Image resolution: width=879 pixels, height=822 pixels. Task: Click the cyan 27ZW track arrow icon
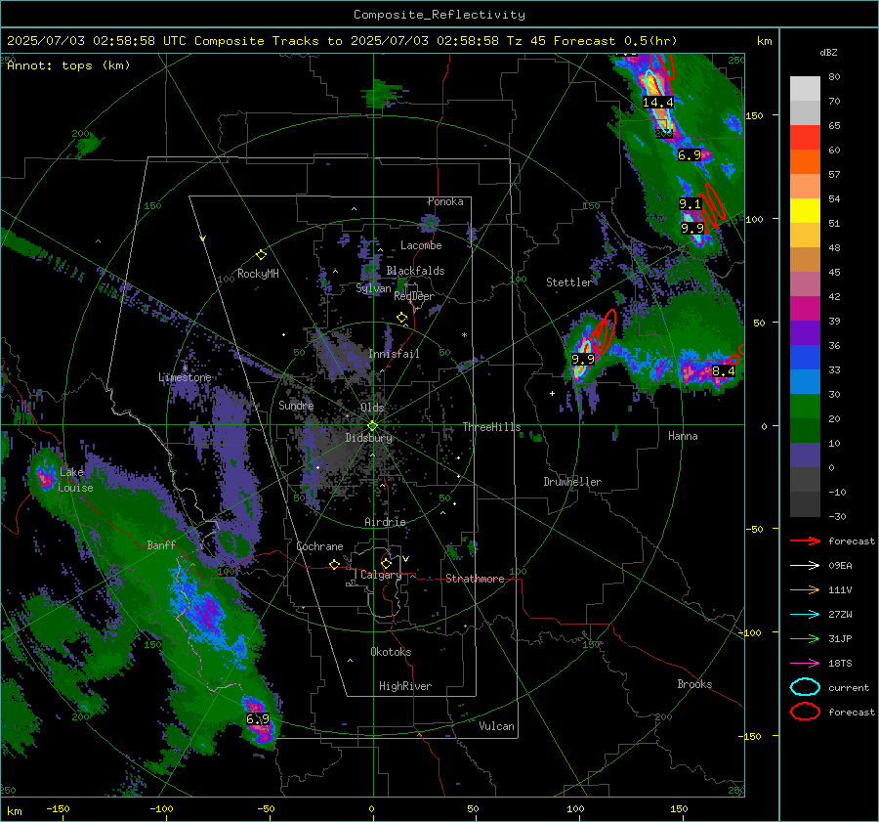coord(805,615)
